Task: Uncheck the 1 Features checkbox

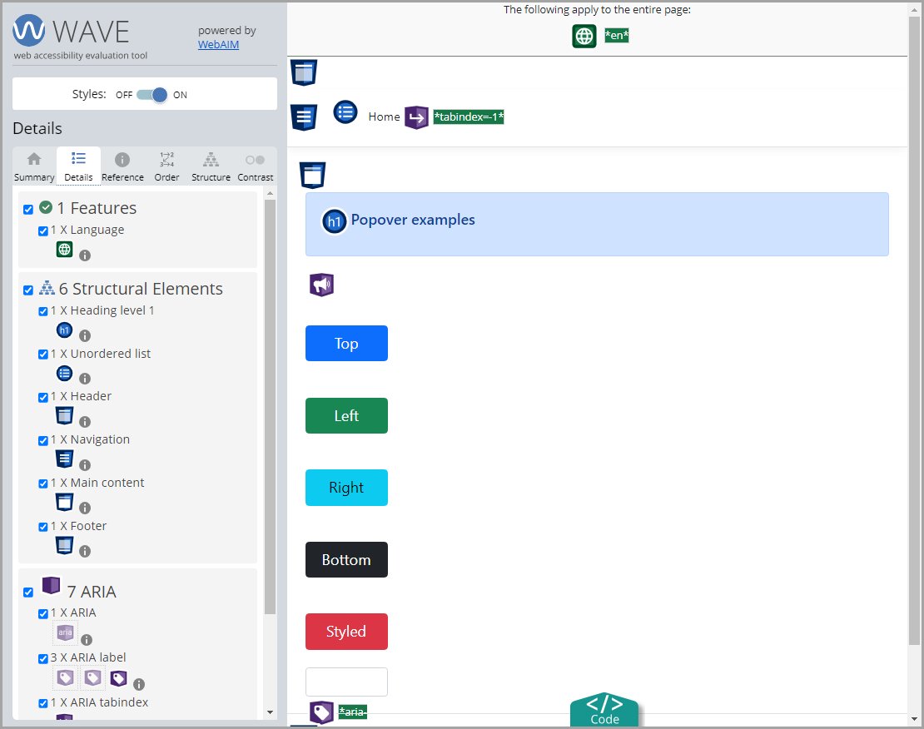Action: tap(28, 209)
